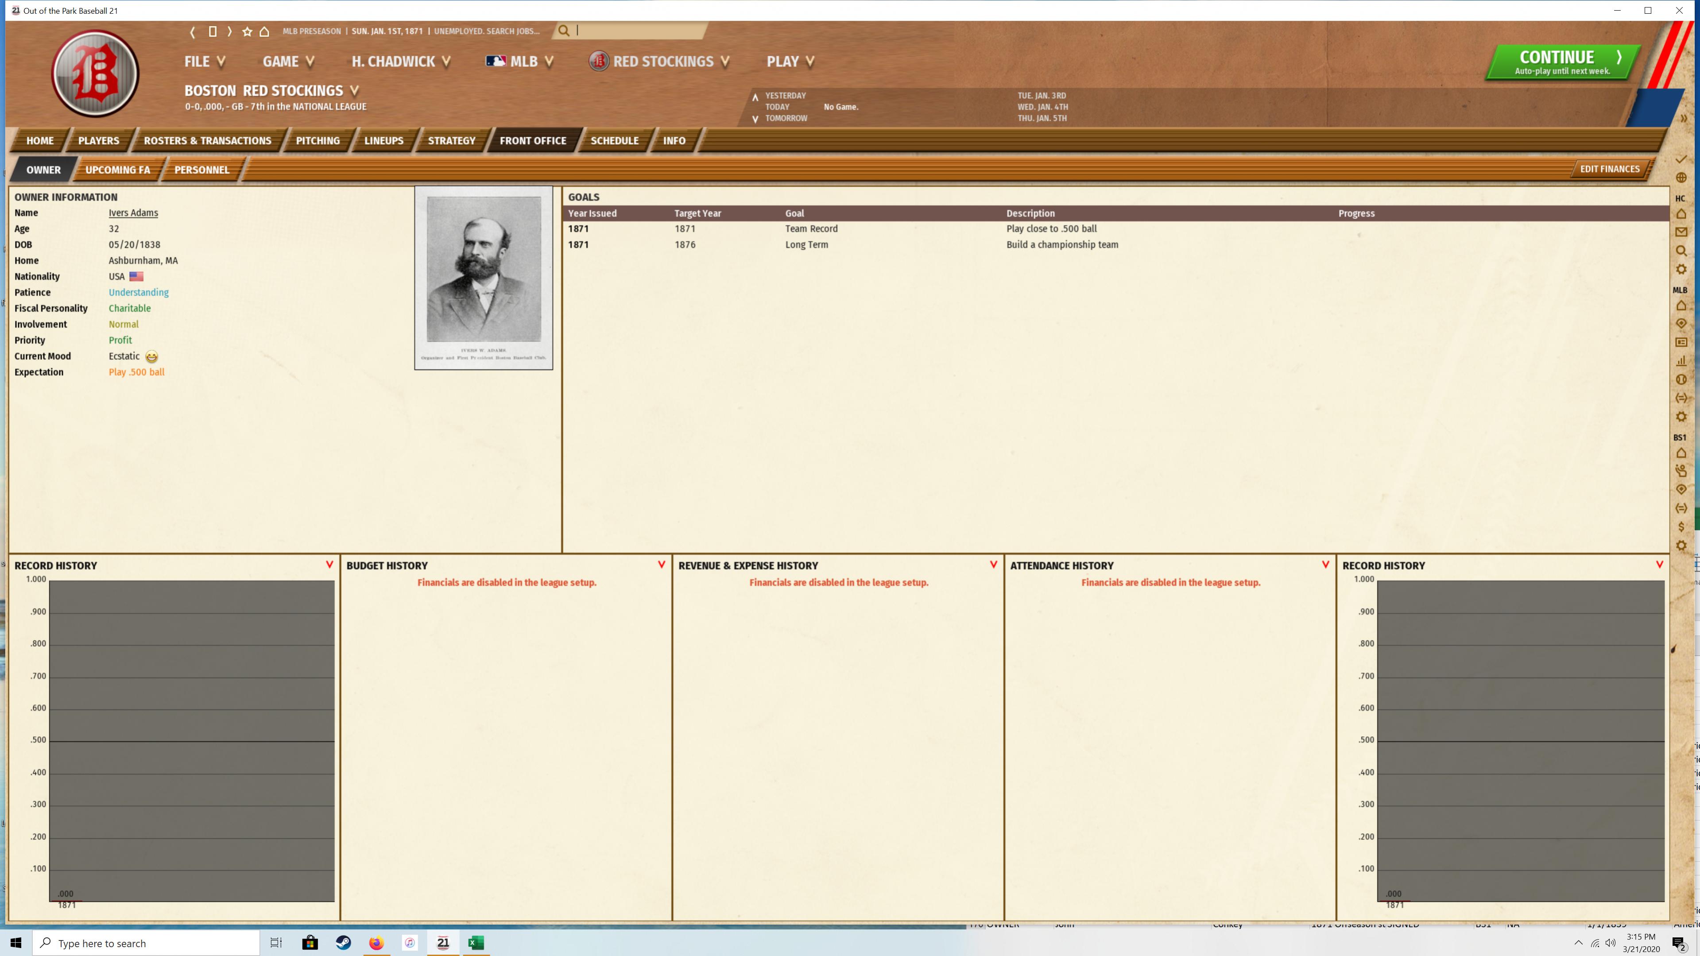This screenshot has width=1700, height=956.
Task: Go back with the left navigation arrow
Action: (x=193, y=31)
